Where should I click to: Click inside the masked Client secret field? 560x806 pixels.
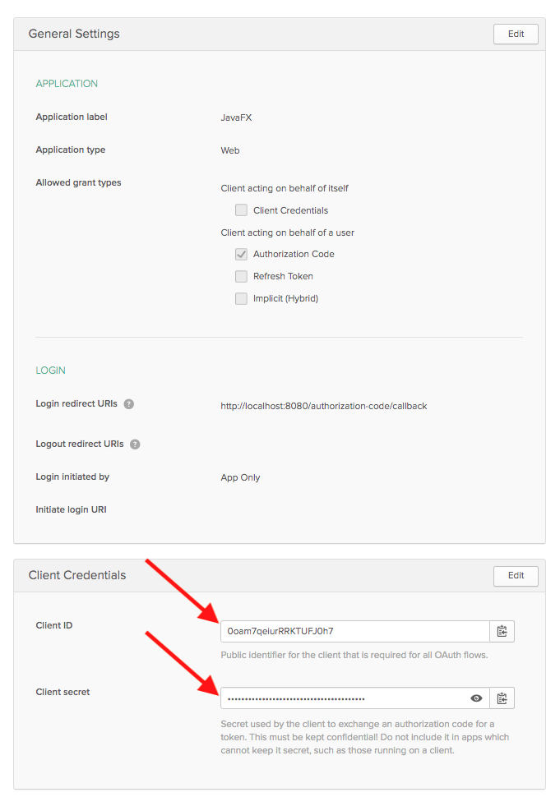click(344, 698)
